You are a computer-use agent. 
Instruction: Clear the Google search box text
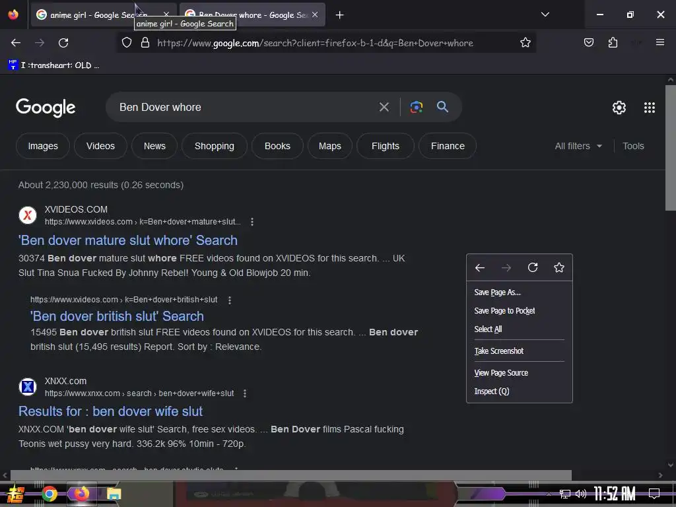(x=384, y=107)
